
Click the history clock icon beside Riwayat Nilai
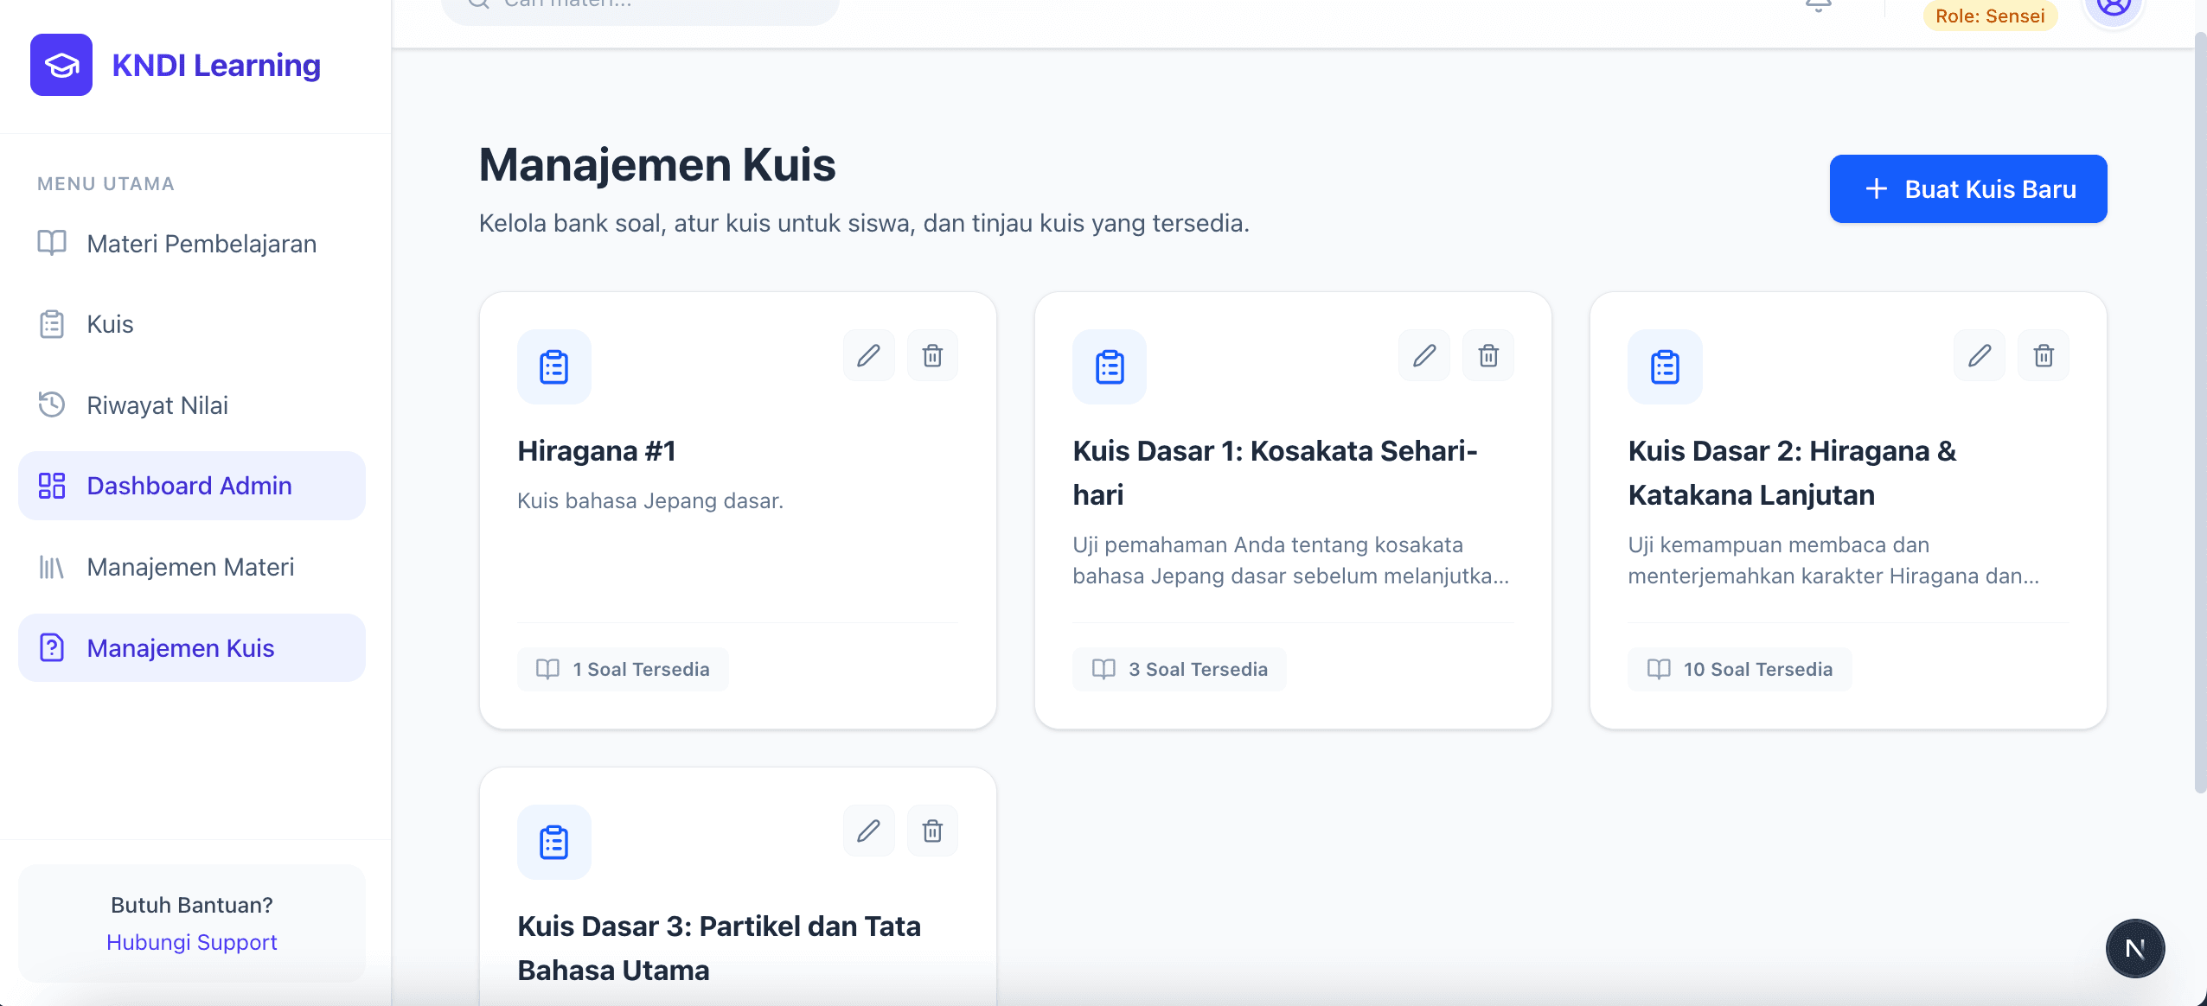coord(52,404)
